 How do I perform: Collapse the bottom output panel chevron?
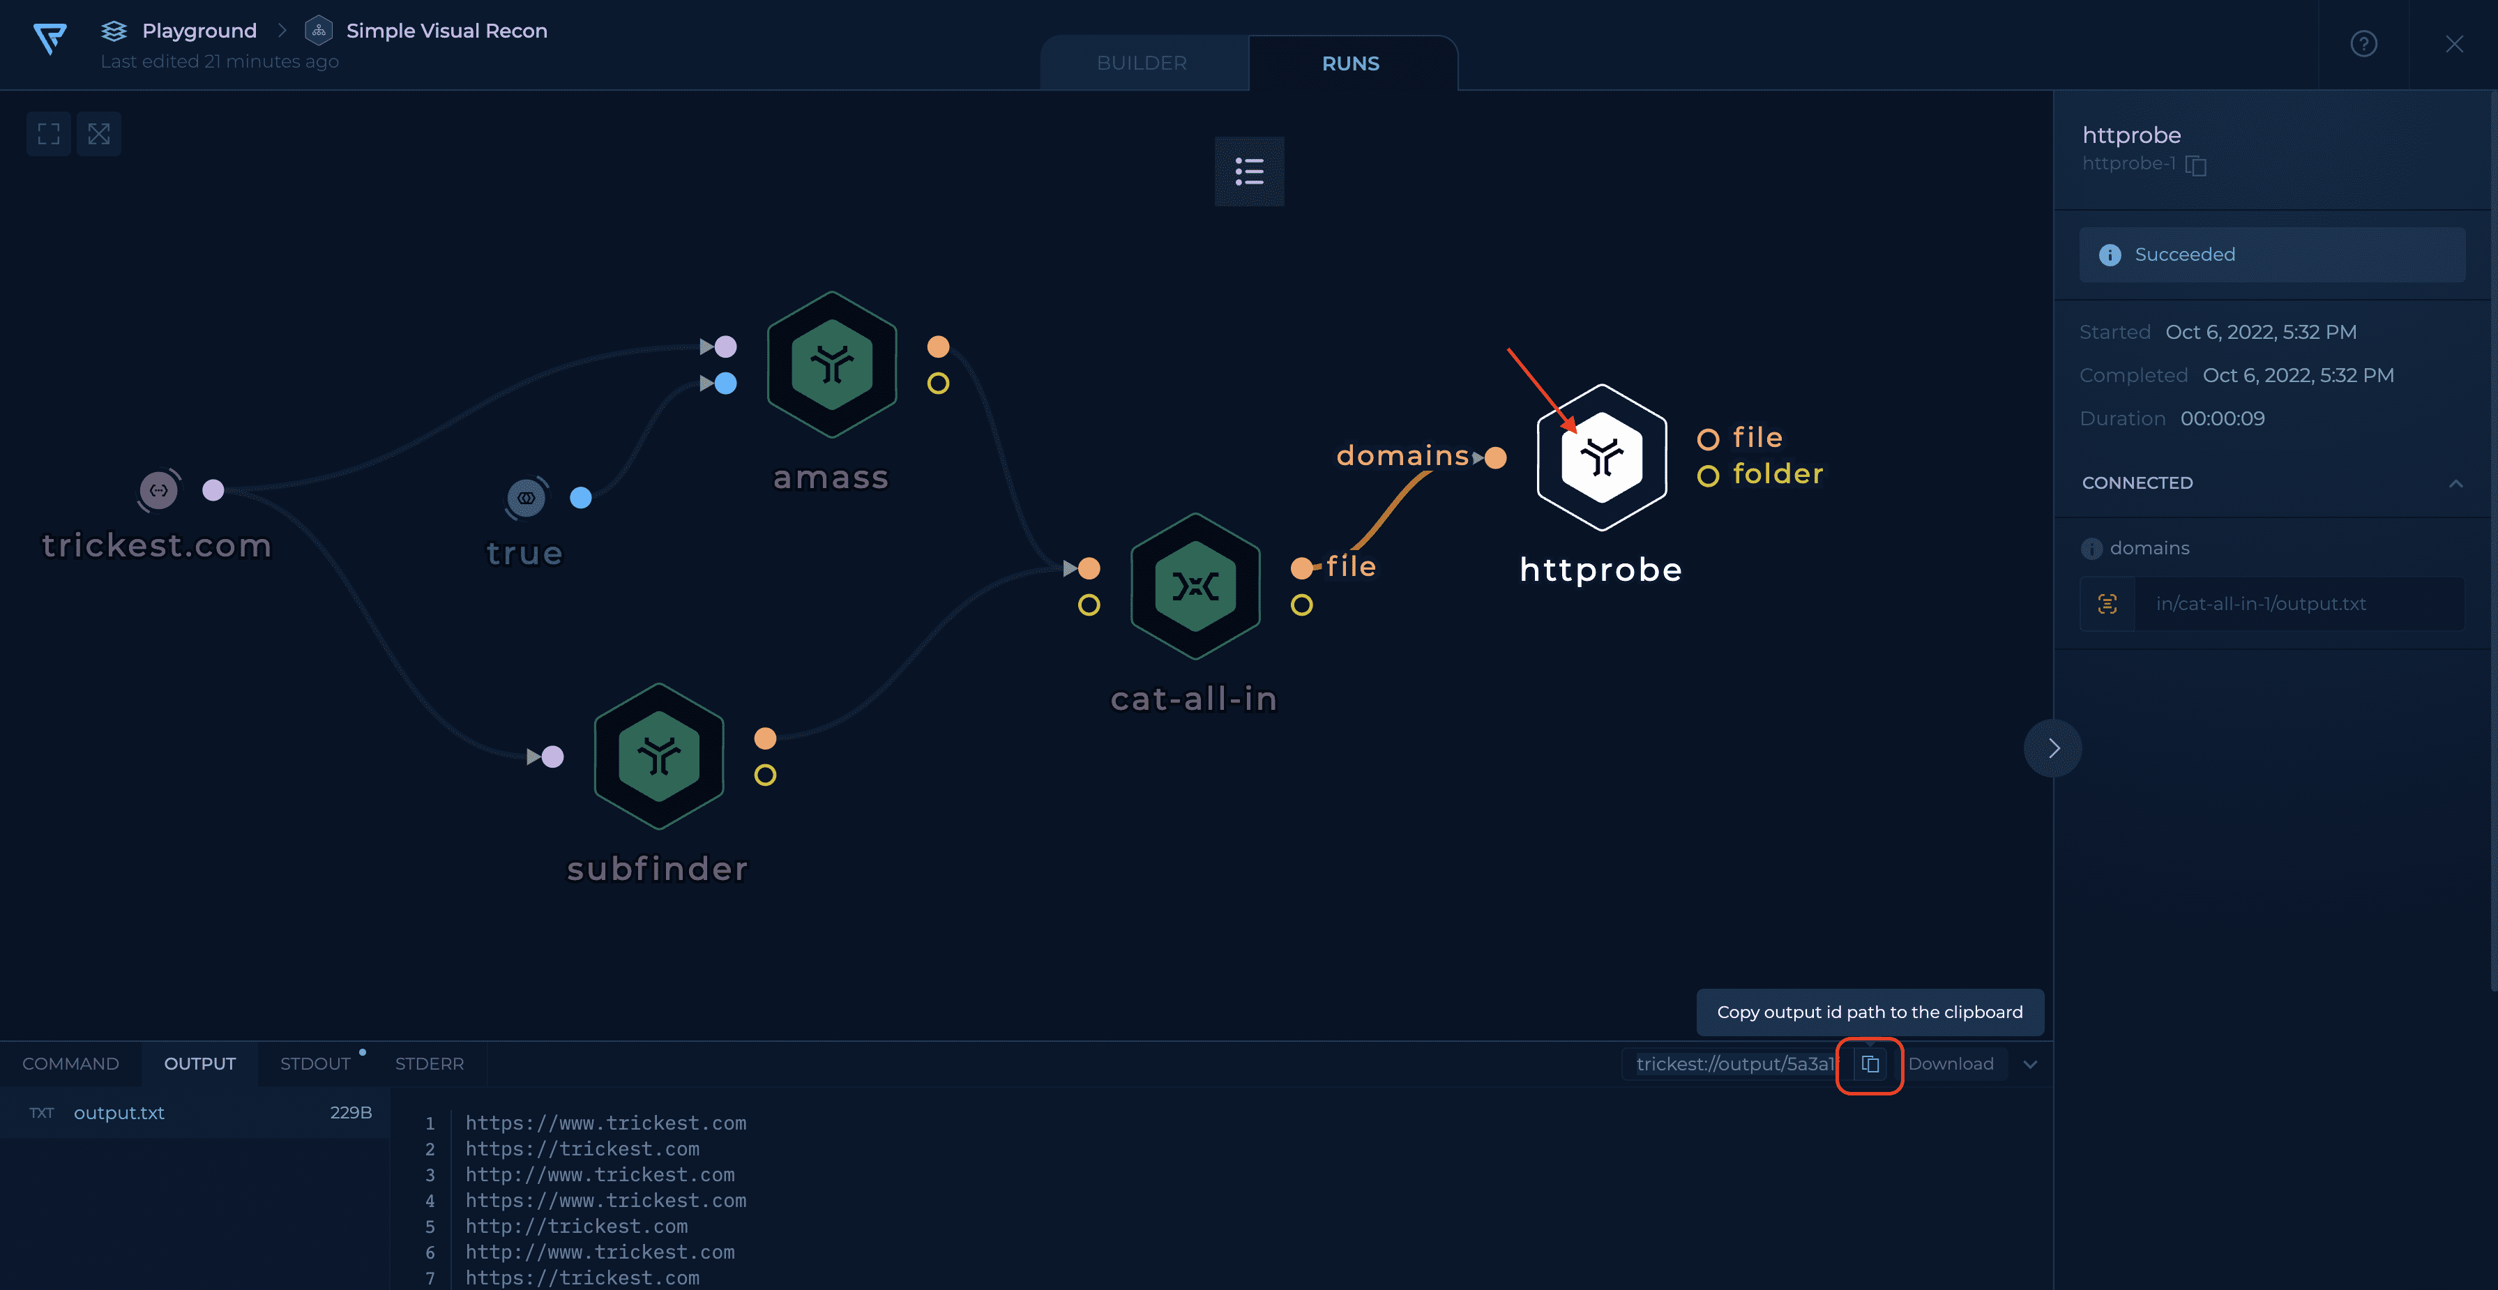coord(2029,1065)
